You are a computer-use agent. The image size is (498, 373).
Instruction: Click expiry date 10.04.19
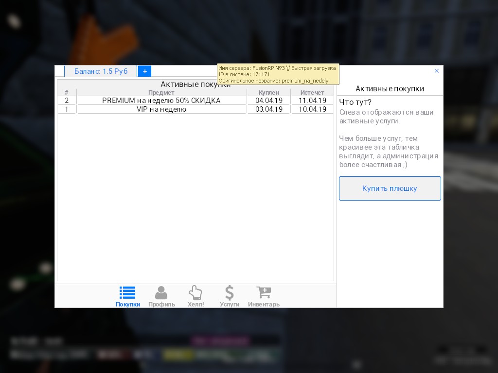[x=312, y=109]
